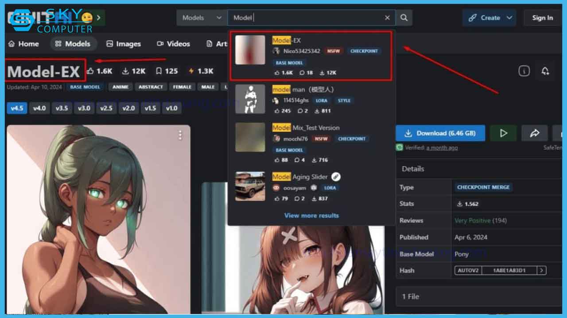567x318 pixels.
Task: Click the Sign In button
Action: coord(542,18)
